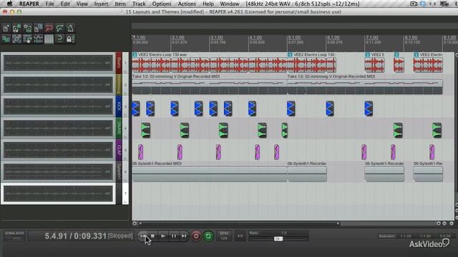The height and width of the screenshot is (257, 458).
Task: Click the Undo toolbar icon
Action: [49, 29]
